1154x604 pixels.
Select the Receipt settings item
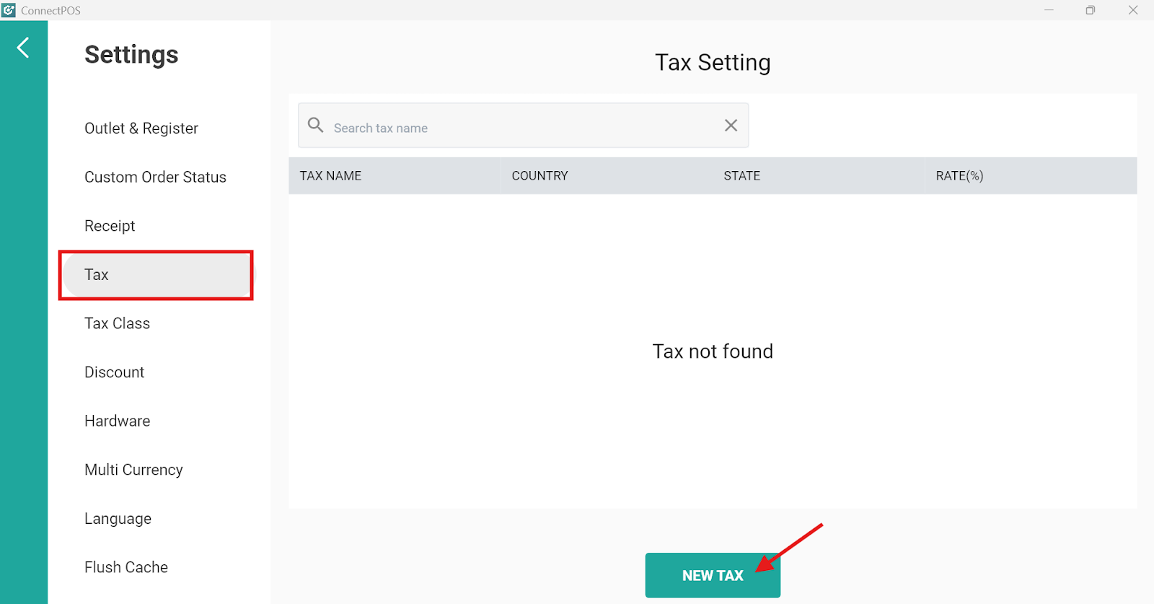click(x=110, y=226)
